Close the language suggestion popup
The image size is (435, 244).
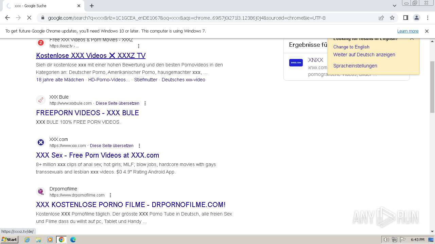(412, 39)
